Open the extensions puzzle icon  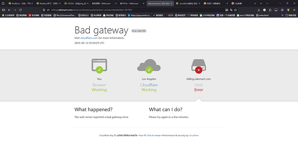tap(270, 10)
